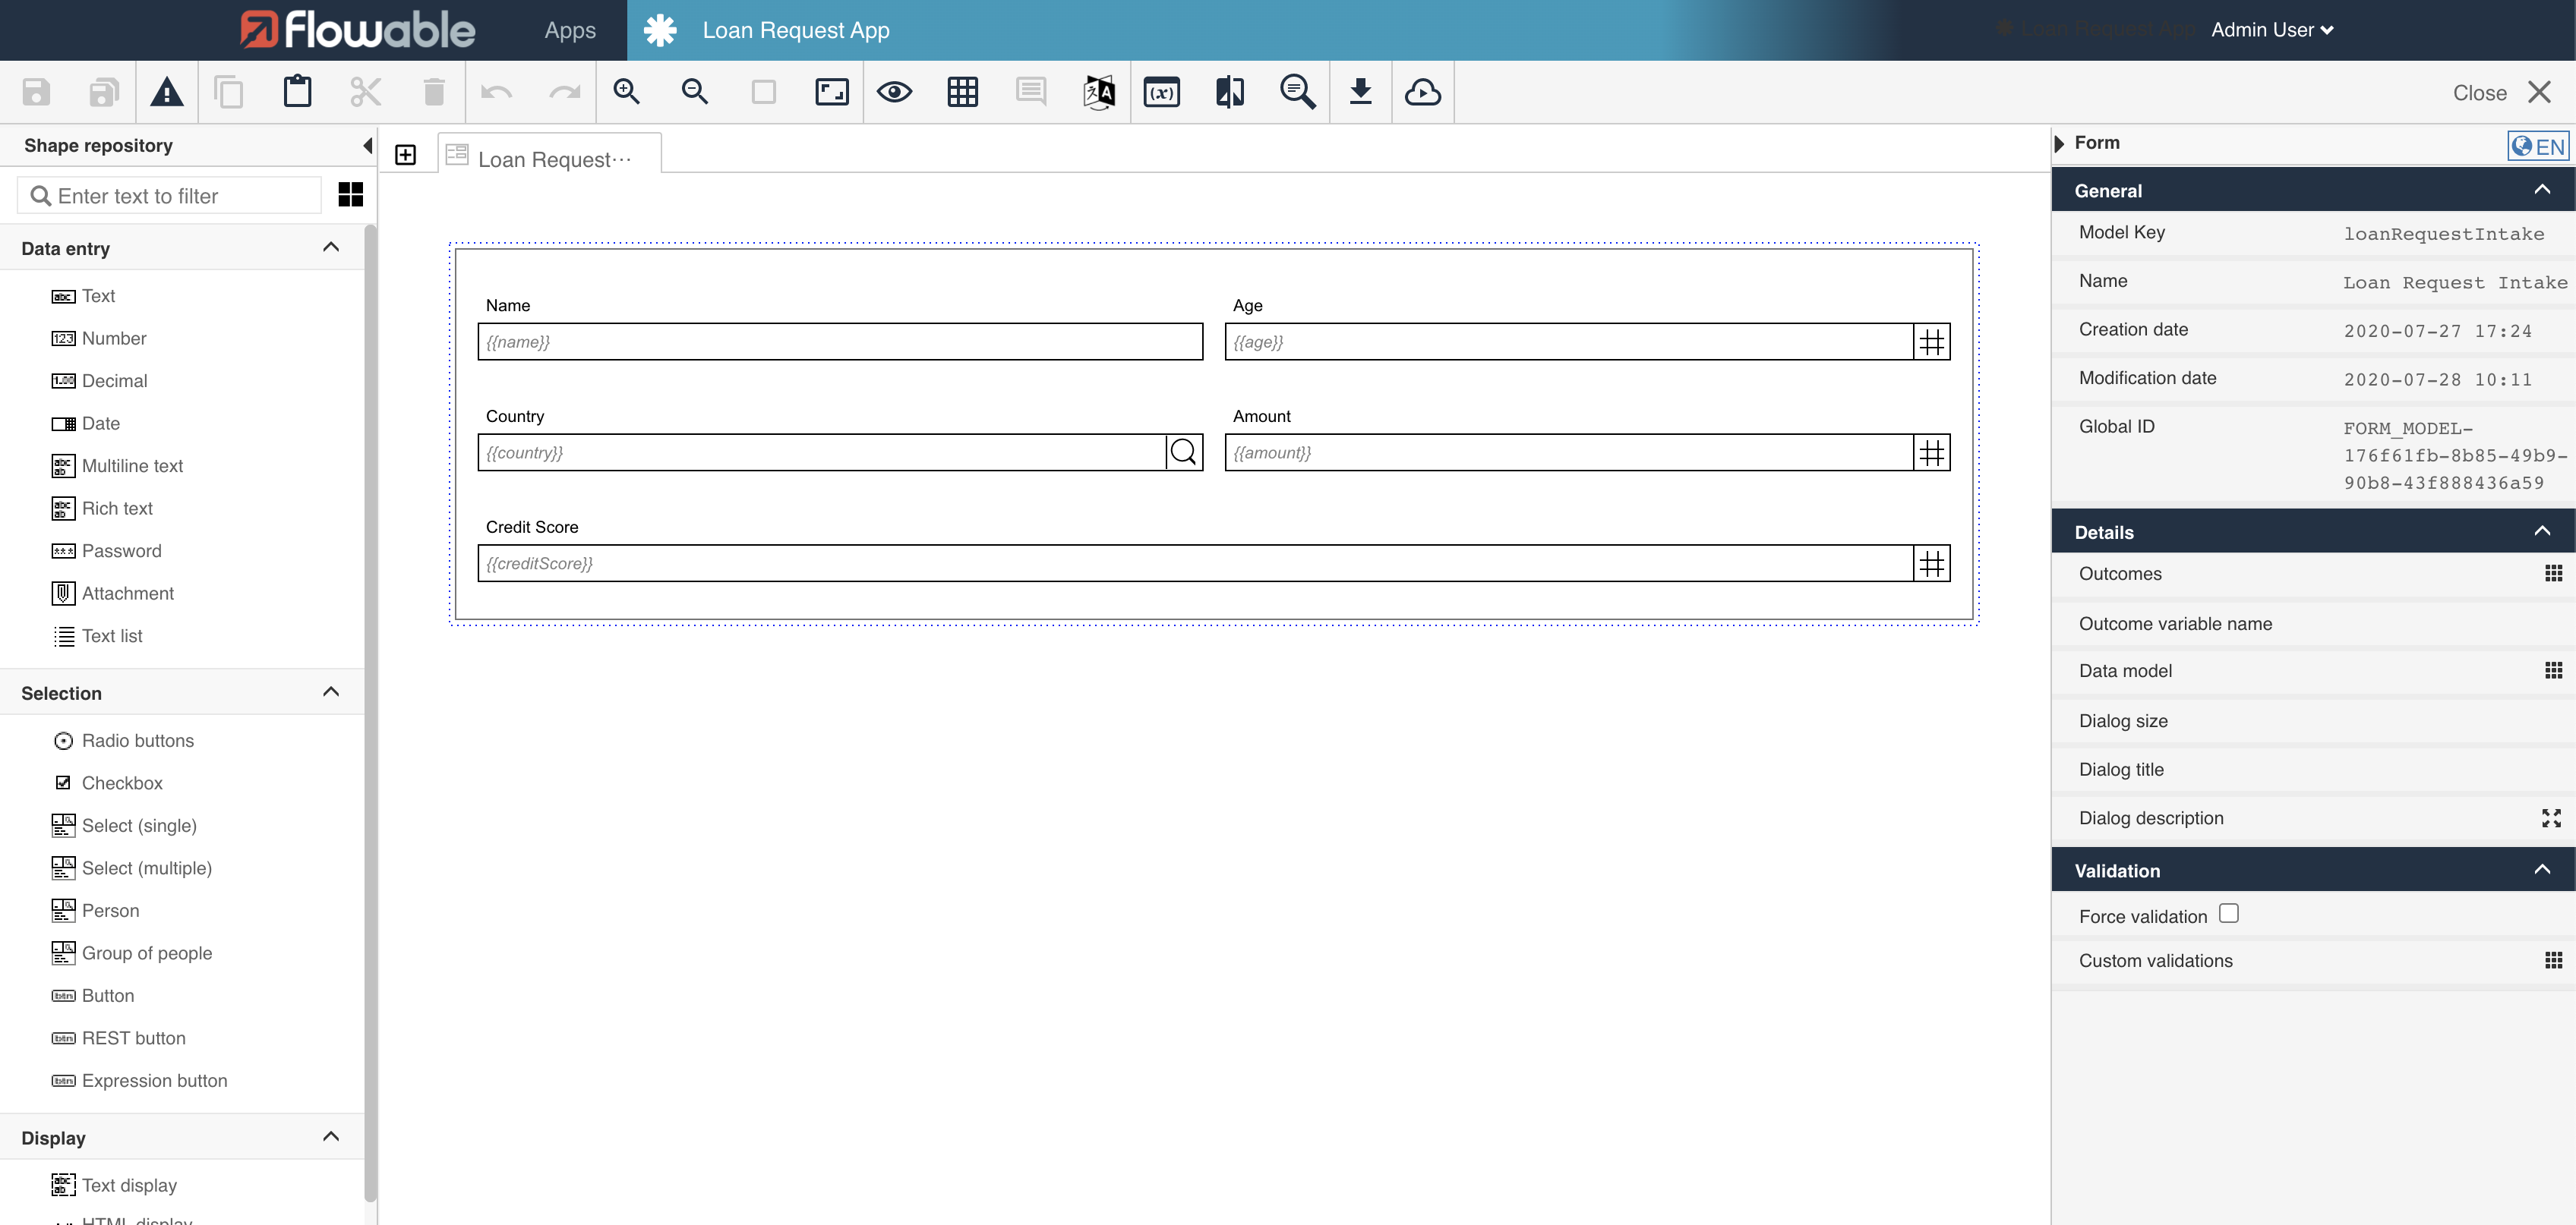2576x1225 pixels.
Task: Collapse the Details panel
Action: click(2543, 531)
